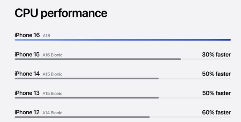Select the iPhone 12 label

[x=27, y=113]
